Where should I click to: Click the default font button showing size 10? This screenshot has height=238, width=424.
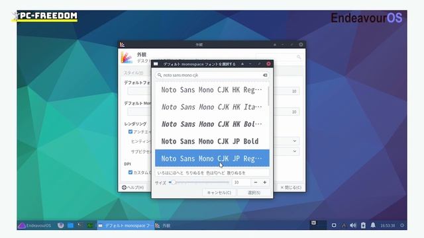pos(286,91)
